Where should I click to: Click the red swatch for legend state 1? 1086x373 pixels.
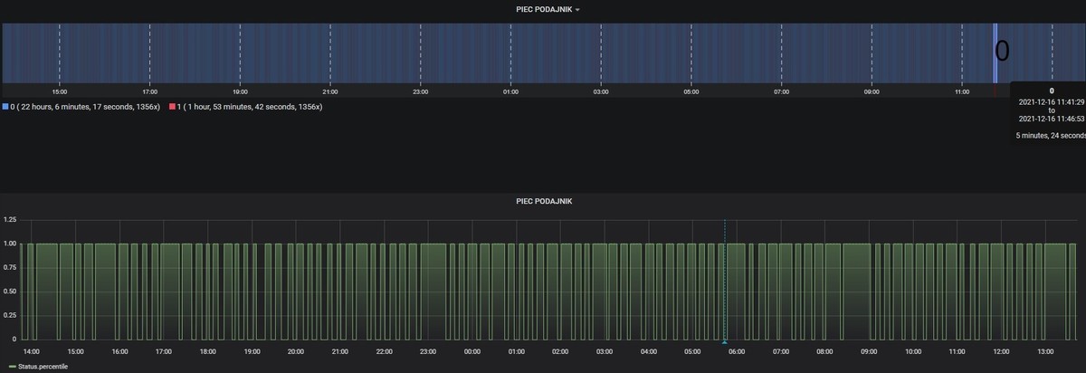(173, 107)
